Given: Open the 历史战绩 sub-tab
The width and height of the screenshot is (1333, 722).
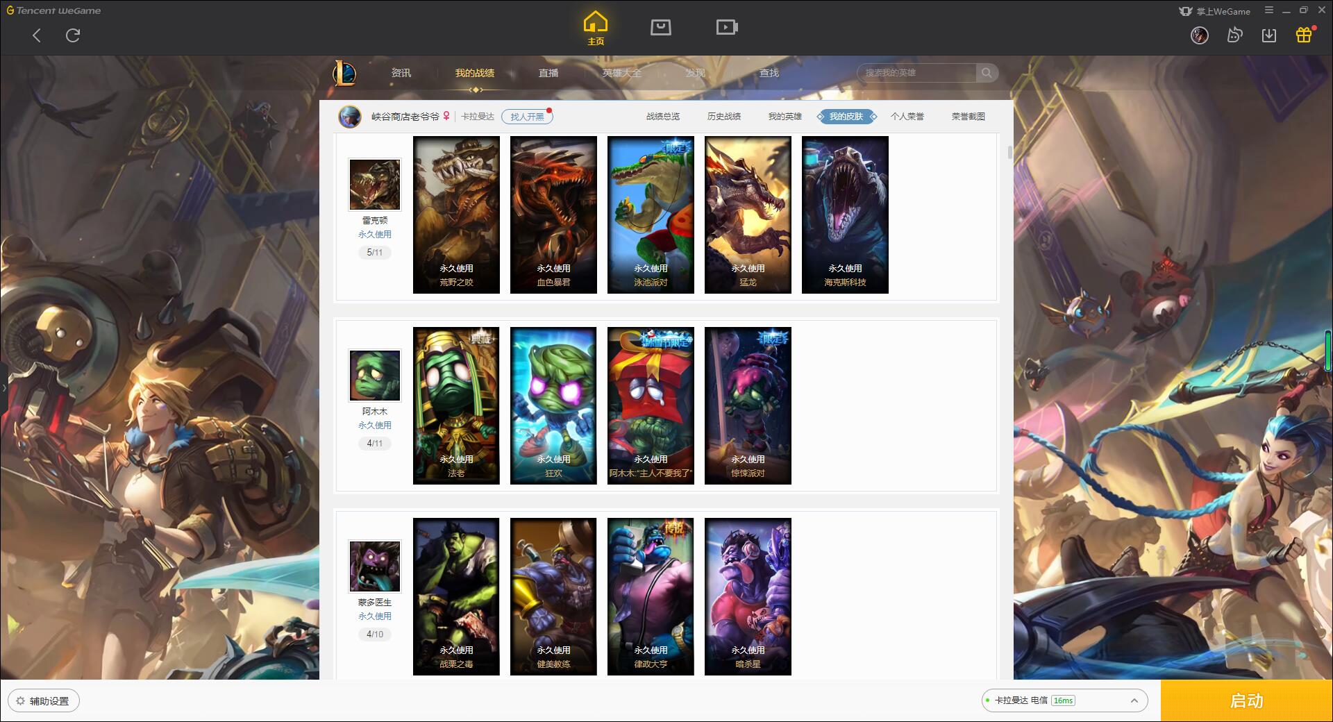Looking at the screenshot, I should (724, 117).
